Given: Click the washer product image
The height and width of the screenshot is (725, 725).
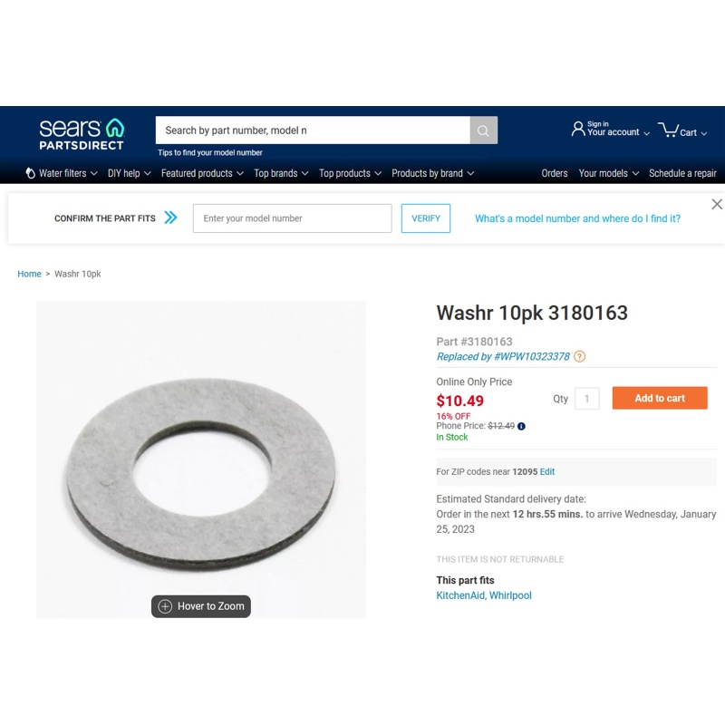Looking at the screenshot, I should [201, 459].
